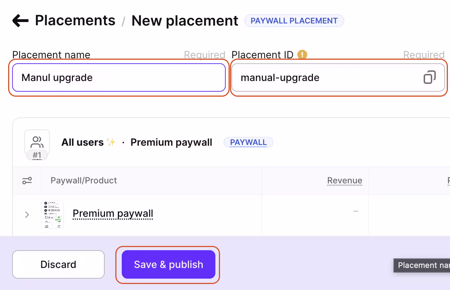
Task: Click the #1 audience priority badge
Action: click(37, 155)
